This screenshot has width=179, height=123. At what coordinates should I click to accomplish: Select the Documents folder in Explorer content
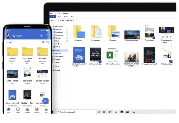click(x=96, y=33)
